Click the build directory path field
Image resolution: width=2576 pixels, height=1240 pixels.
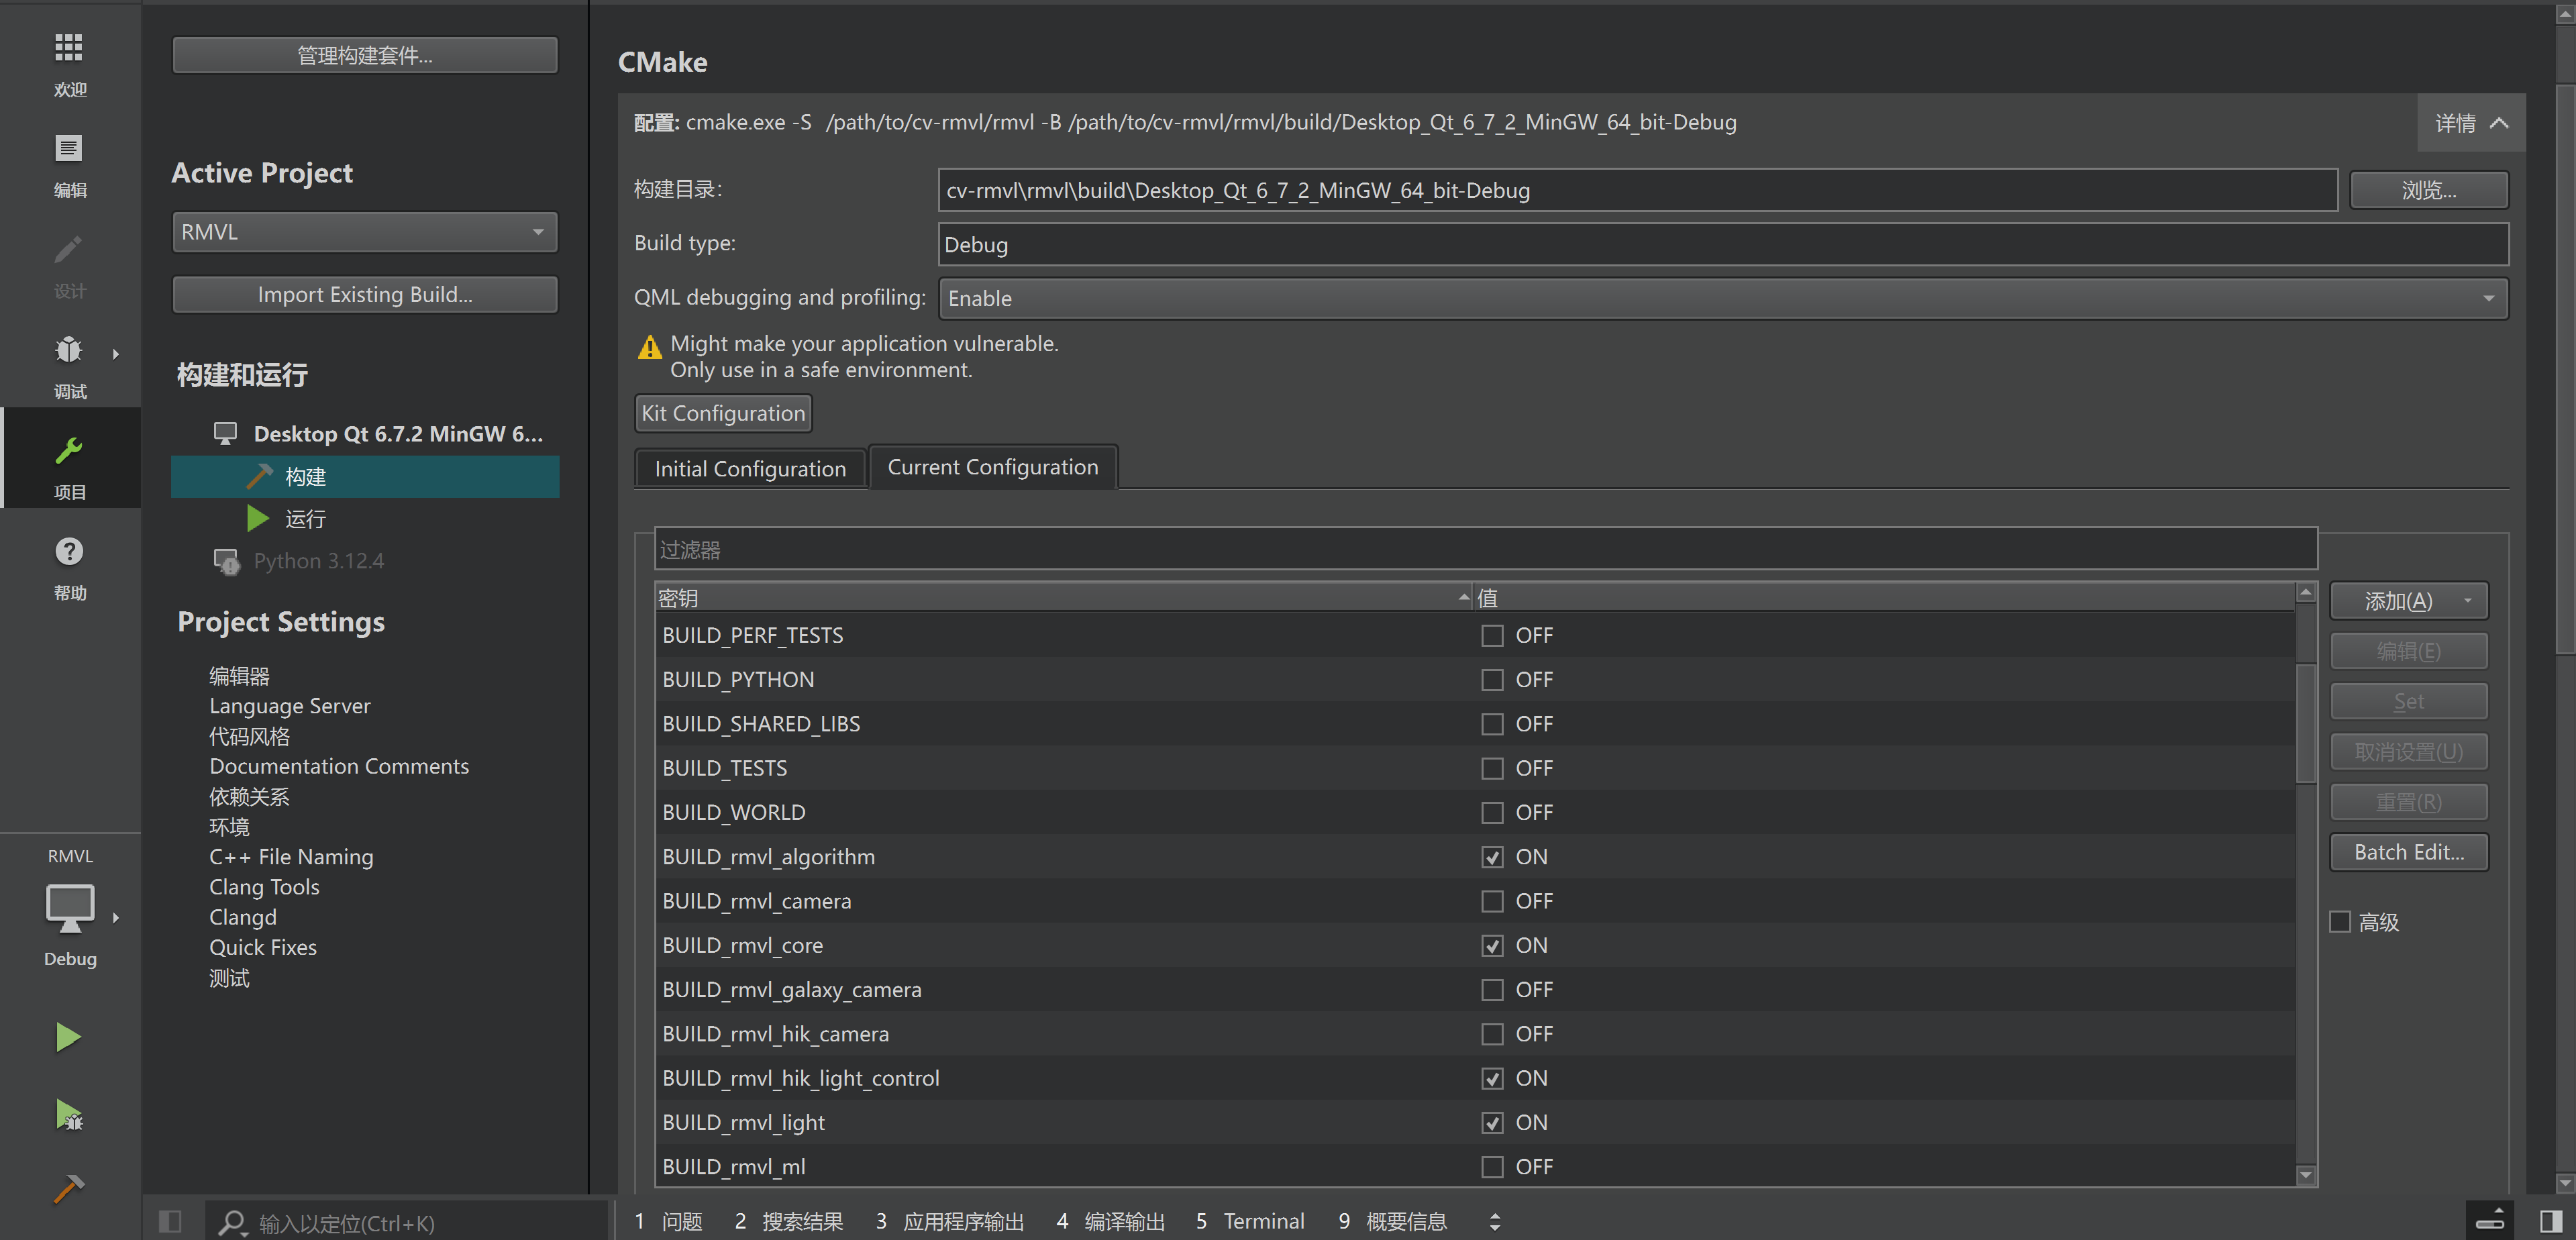[x=1637, y=190]
